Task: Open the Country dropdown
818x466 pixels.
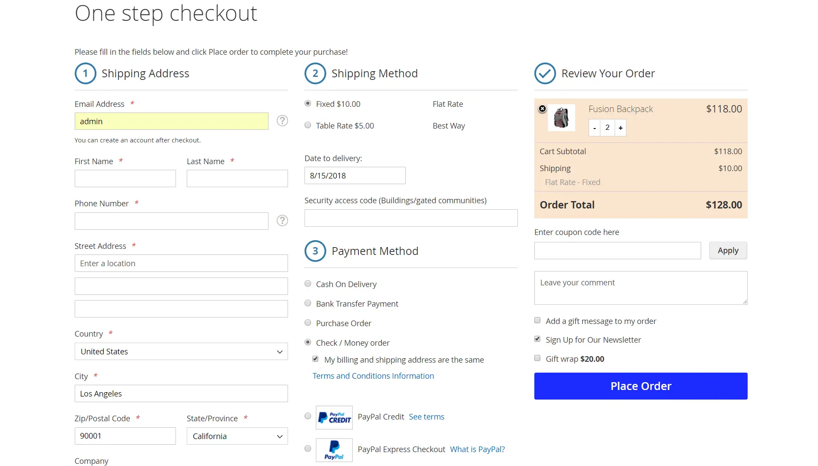Action: (181, 351)
